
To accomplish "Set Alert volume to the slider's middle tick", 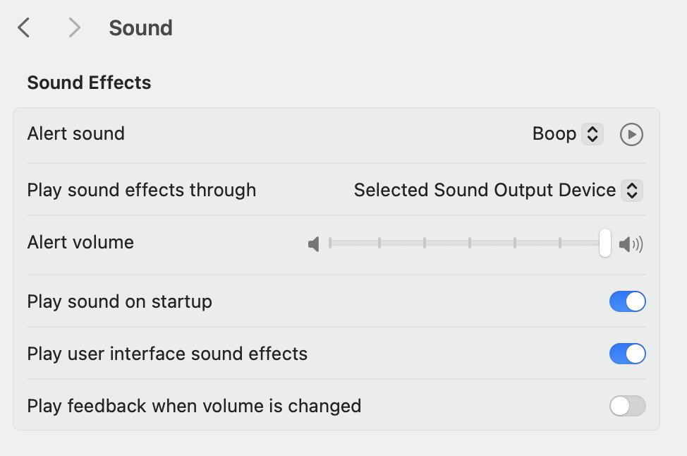I will 470,244.
